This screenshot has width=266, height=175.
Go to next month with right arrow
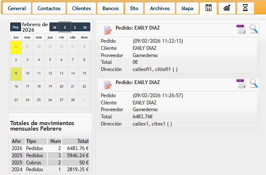(x=75, y=27)
